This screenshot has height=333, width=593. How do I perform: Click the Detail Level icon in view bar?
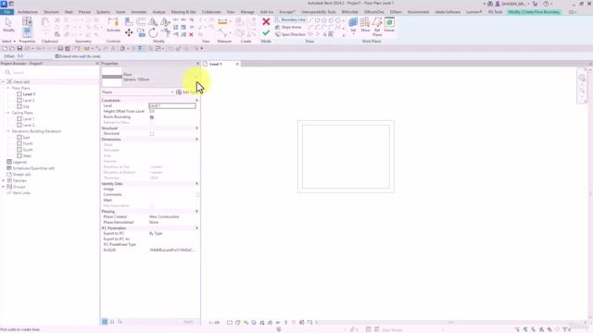(230, 323)
